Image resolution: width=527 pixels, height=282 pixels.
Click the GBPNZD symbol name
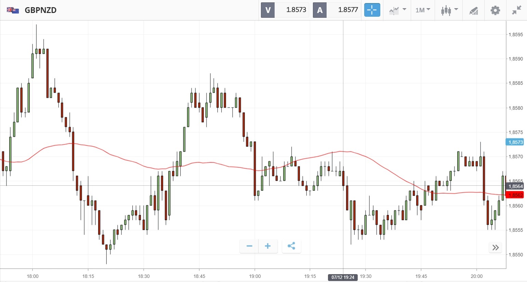[x=40, y=10]
